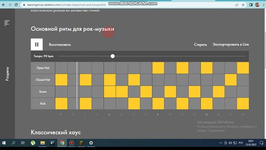The width and height of the screenshot is (266, 150).
Task: Enable Snare on step 1
Action: (61, 92)
